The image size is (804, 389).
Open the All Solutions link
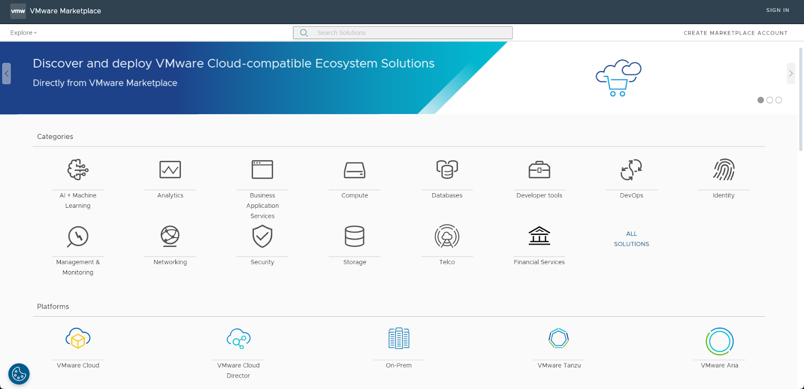[632, 239]
